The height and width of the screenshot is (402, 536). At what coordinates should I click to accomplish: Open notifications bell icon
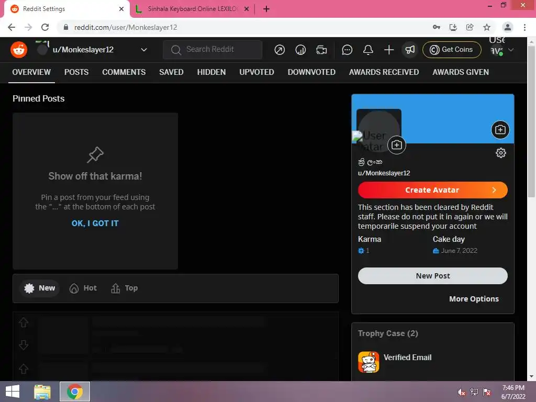coord(368,50)
